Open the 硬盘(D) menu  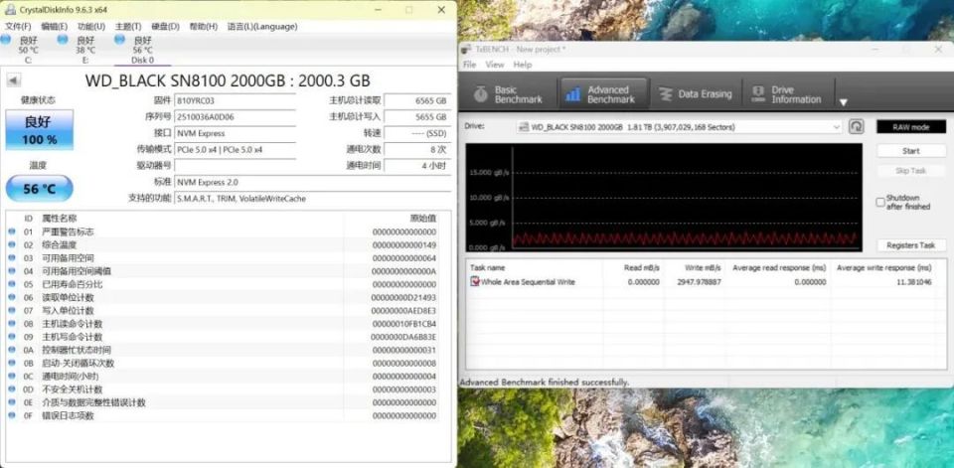[x=165, y=27]
